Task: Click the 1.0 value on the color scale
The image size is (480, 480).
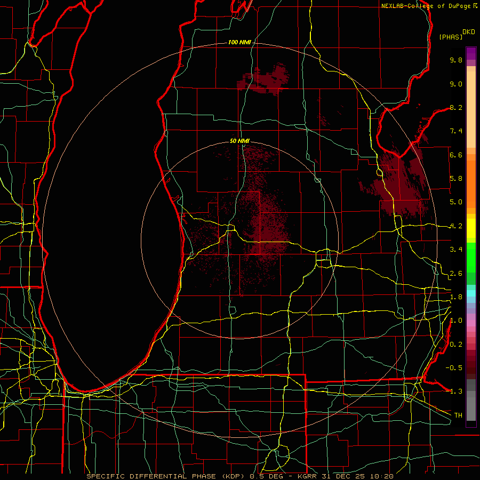Action: point(456,321)
